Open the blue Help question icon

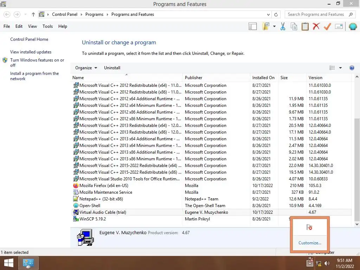click(x=352, y=68)
